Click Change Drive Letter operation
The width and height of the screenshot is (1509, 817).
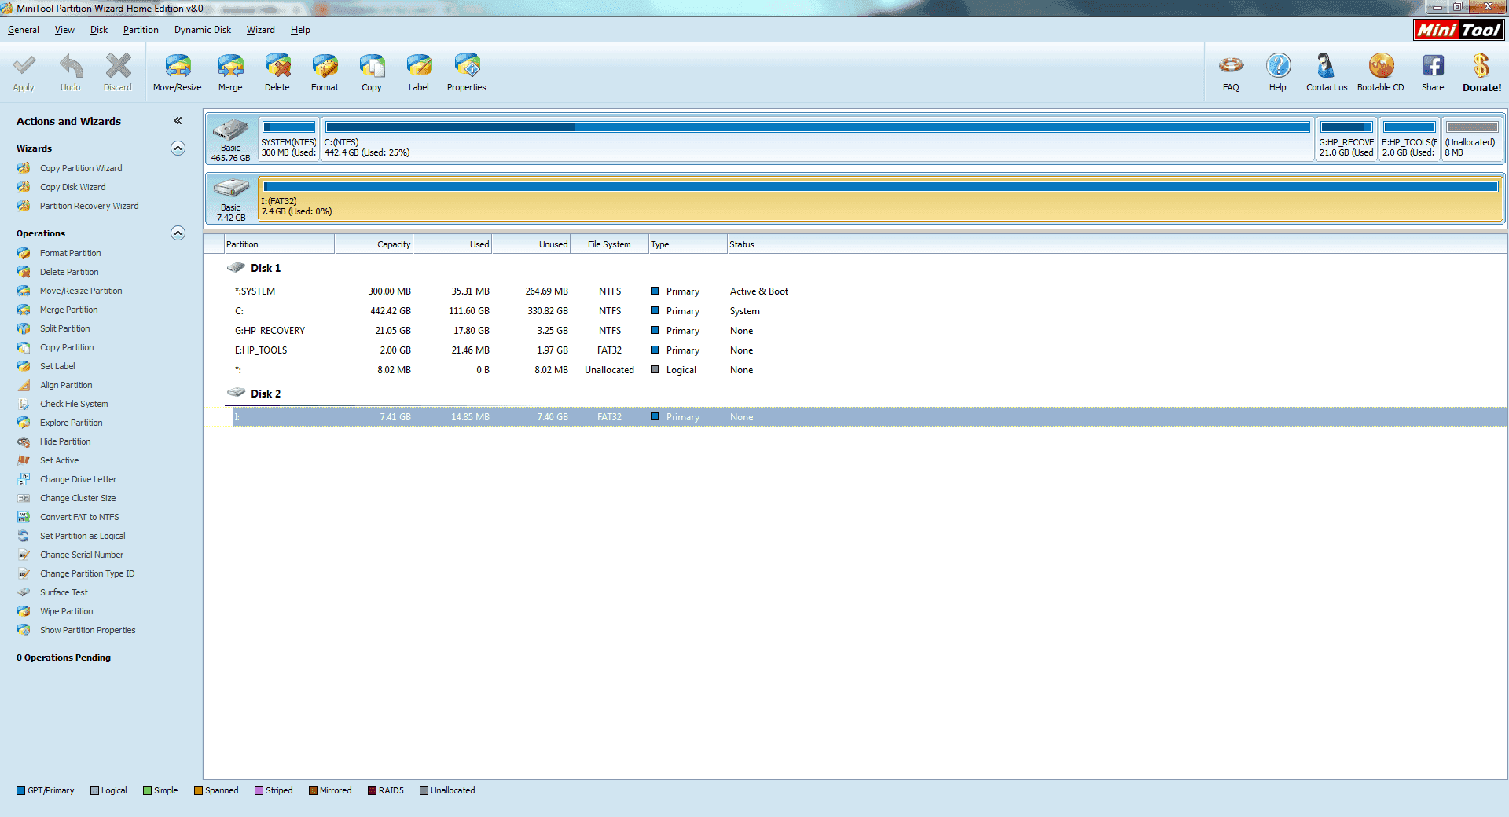pyautogui.click(x=78, y=479)
